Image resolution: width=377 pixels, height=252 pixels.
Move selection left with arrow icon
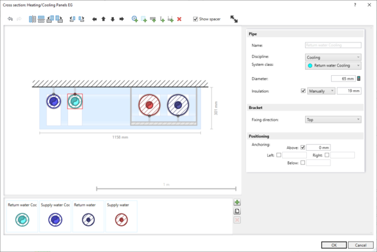point(94,19)
